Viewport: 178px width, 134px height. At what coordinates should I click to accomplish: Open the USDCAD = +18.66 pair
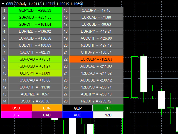click(35, 80)
